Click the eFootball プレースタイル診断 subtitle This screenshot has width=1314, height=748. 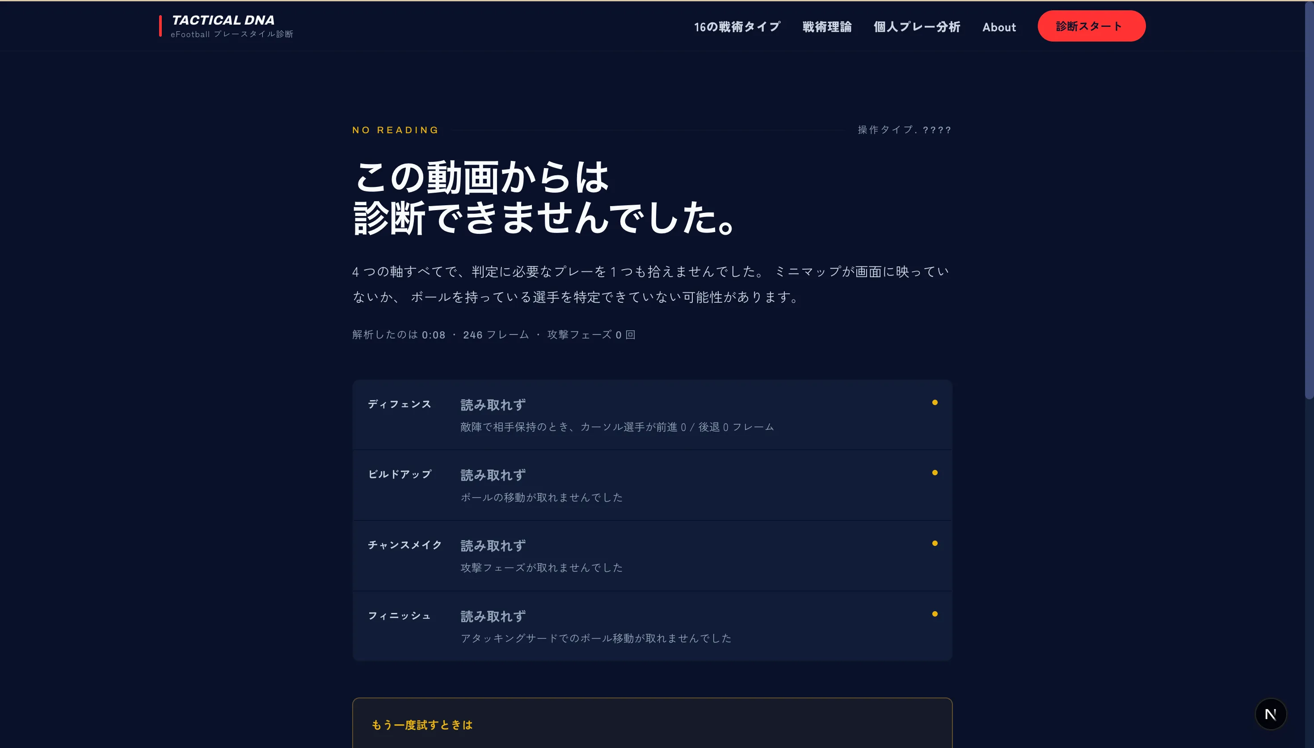[232, 34]
